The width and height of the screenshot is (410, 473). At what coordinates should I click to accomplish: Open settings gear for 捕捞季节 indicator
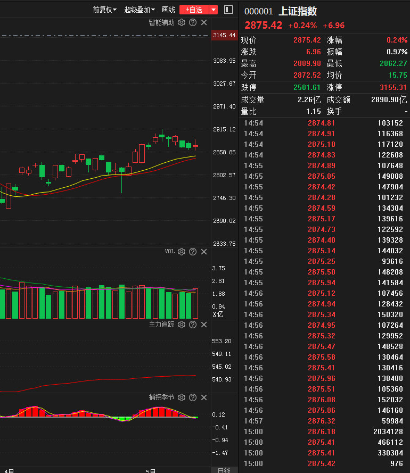(182, 397)
